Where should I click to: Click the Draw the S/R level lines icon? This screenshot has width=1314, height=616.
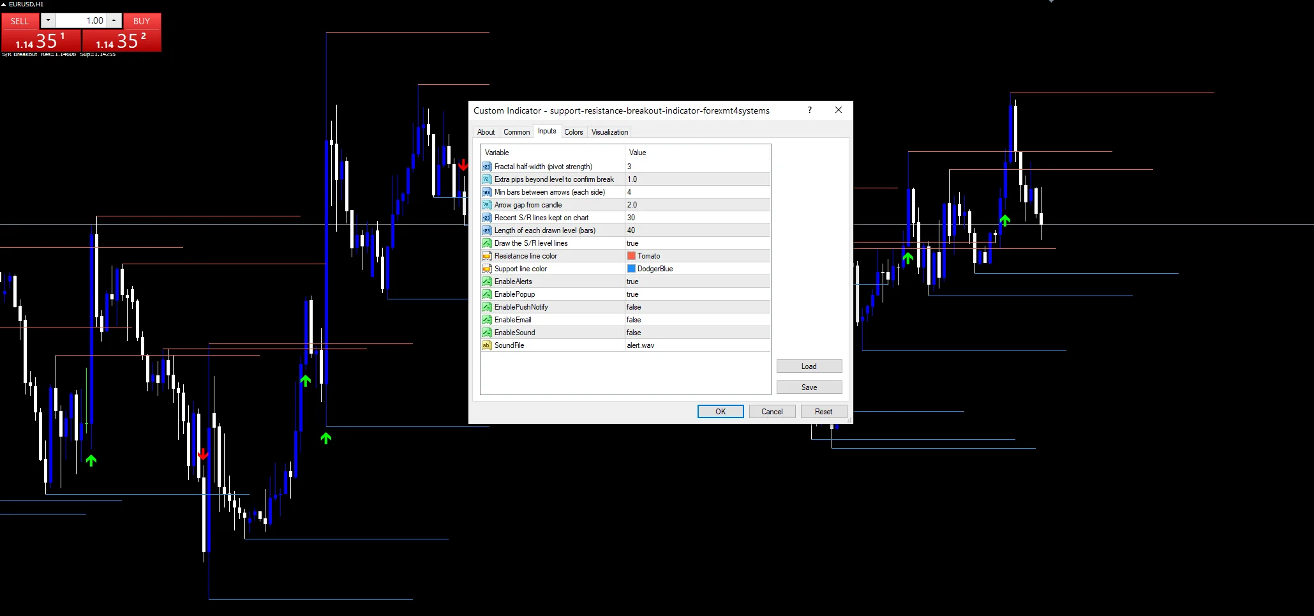(x=486, y=243)
